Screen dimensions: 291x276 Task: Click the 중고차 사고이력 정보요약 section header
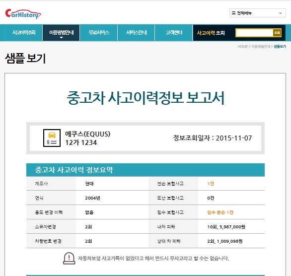pyautogui.click(x=145, y=170)
